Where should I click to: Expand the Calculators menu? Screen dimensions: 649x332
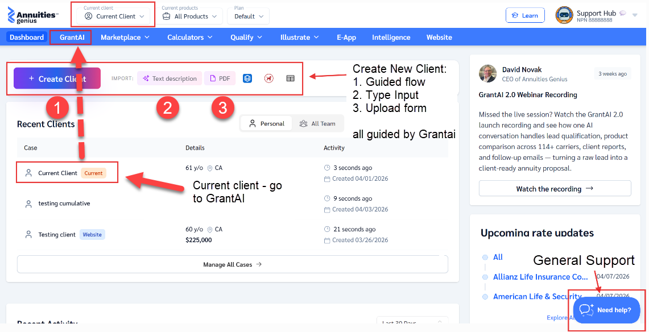point(190,37)
